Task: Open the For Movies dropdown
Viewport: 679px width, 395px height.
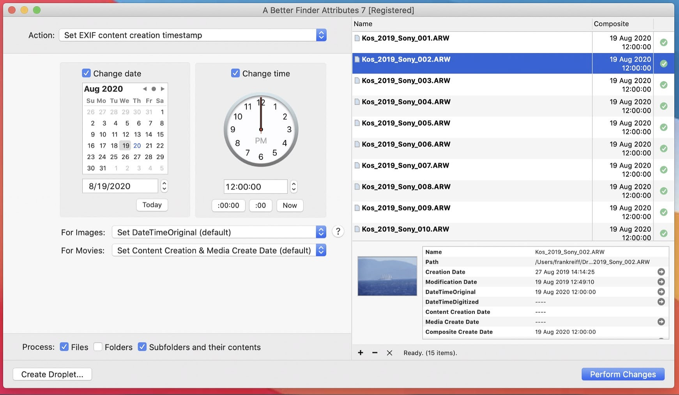Action: (219, 250)
